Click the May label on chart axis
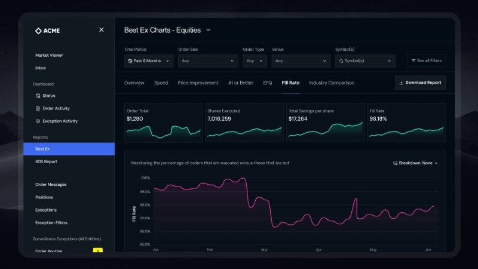Screen dimensions: 478x269 [373, 250]
